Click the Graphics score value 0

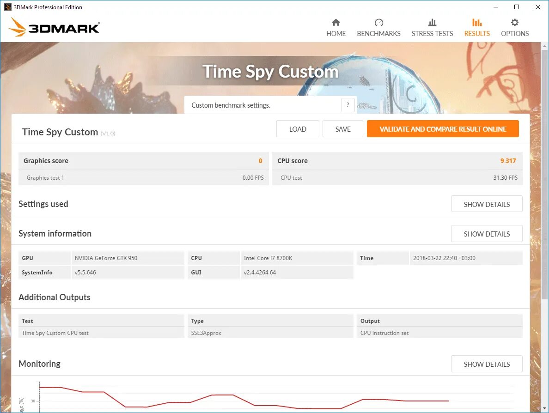(260, 161)
